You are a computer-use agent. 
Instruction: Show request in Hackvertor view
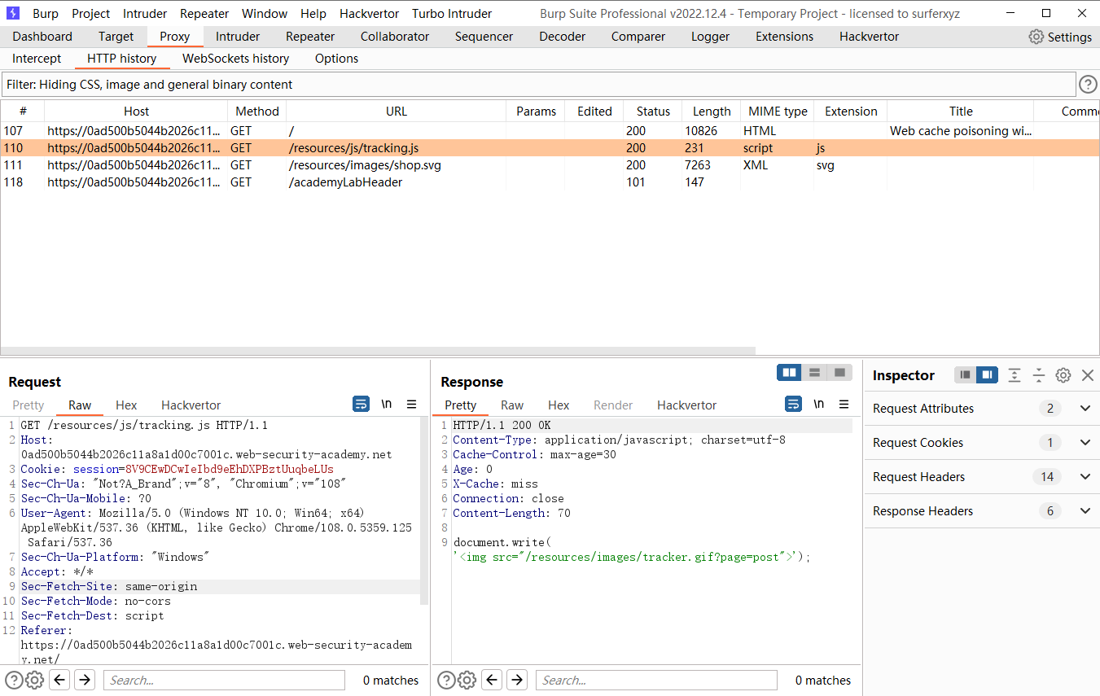click(x=191, y=405)
